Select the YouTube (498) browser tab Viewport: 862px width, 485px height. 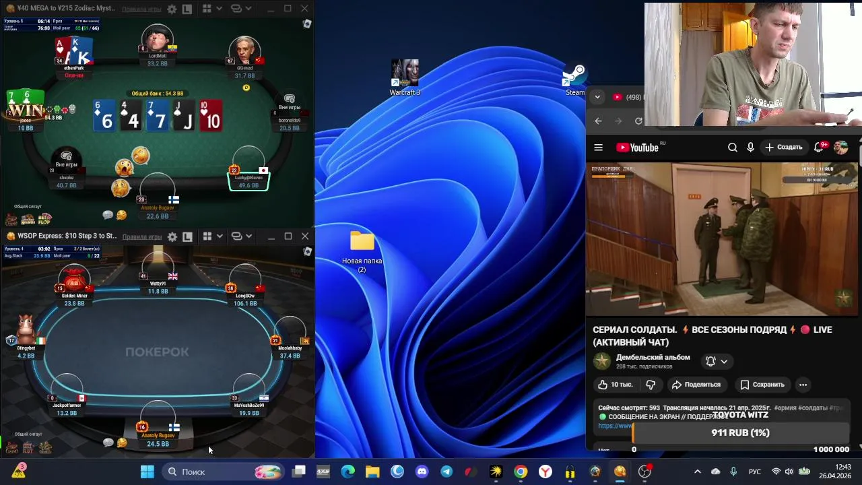pos(626,97)
